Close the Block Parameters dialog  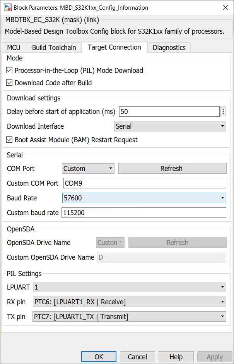coord(225,7)
